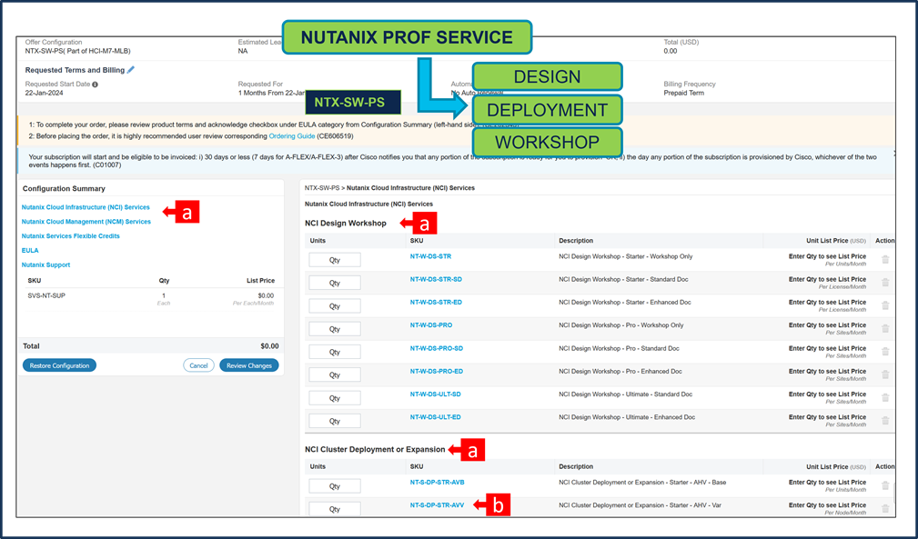Screen dimensions: 918x539
Task: Click the Unit List Price (USD) column header of the NCI Design Workshop table
Action: (x=835, y=241)
